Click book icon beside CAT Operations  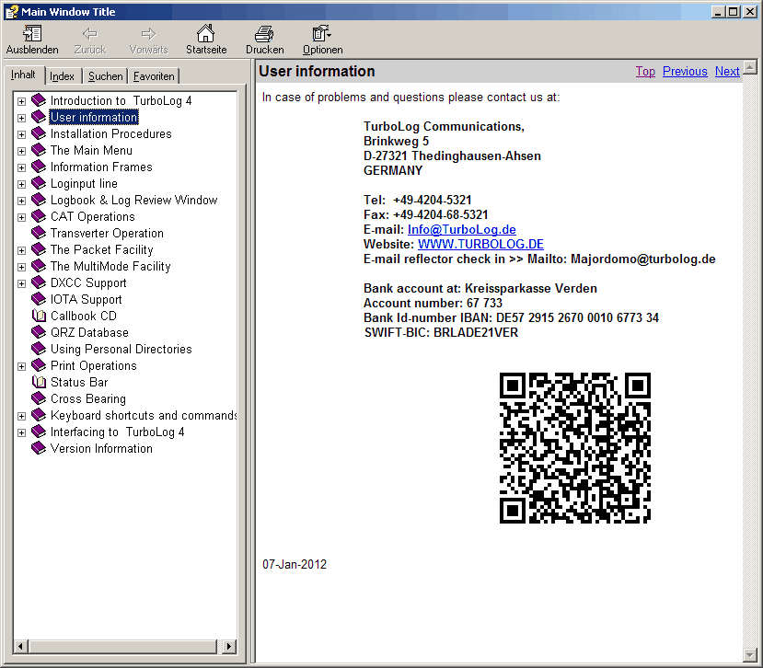point(39,216)
